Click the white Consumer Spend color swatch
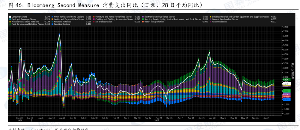The height and width of the screenshot is (130, 300). [10, 17]
